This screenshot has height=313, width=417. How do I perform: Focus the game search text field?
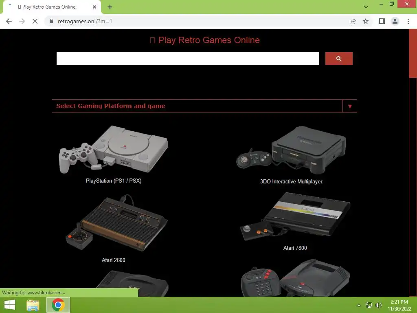(x=188, y=59)
